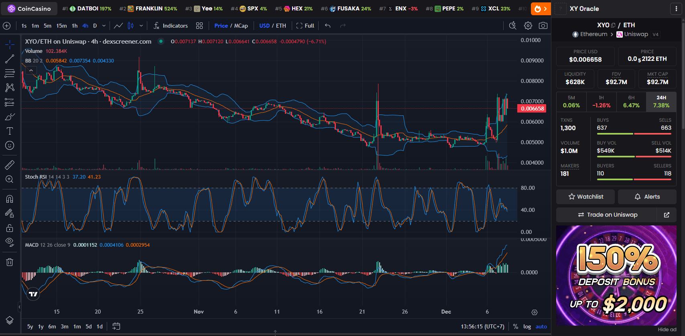Image resolution: width=685 pixels, height=336 pixels.
Task: Hide the deposit bonus ad
Action: [x=667, y=330]
